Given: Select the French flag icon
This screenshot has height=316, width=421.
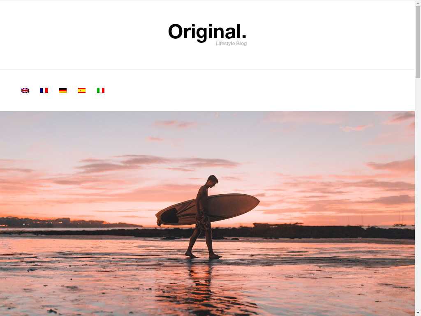Looking at the screenshot, I should pos(44,91).
